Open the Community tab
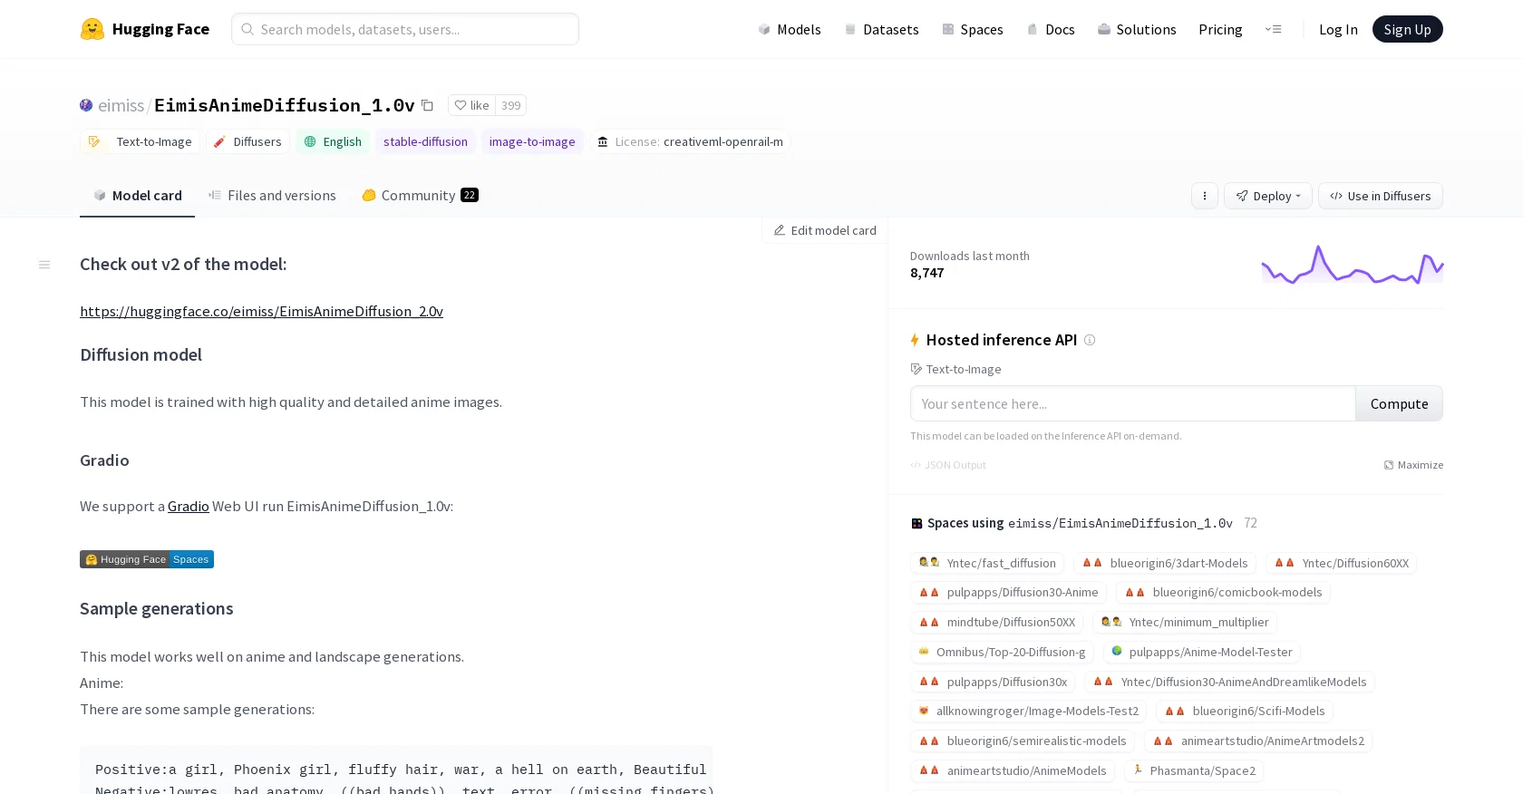Screen dimensions: 1523x794 (420, 195)
